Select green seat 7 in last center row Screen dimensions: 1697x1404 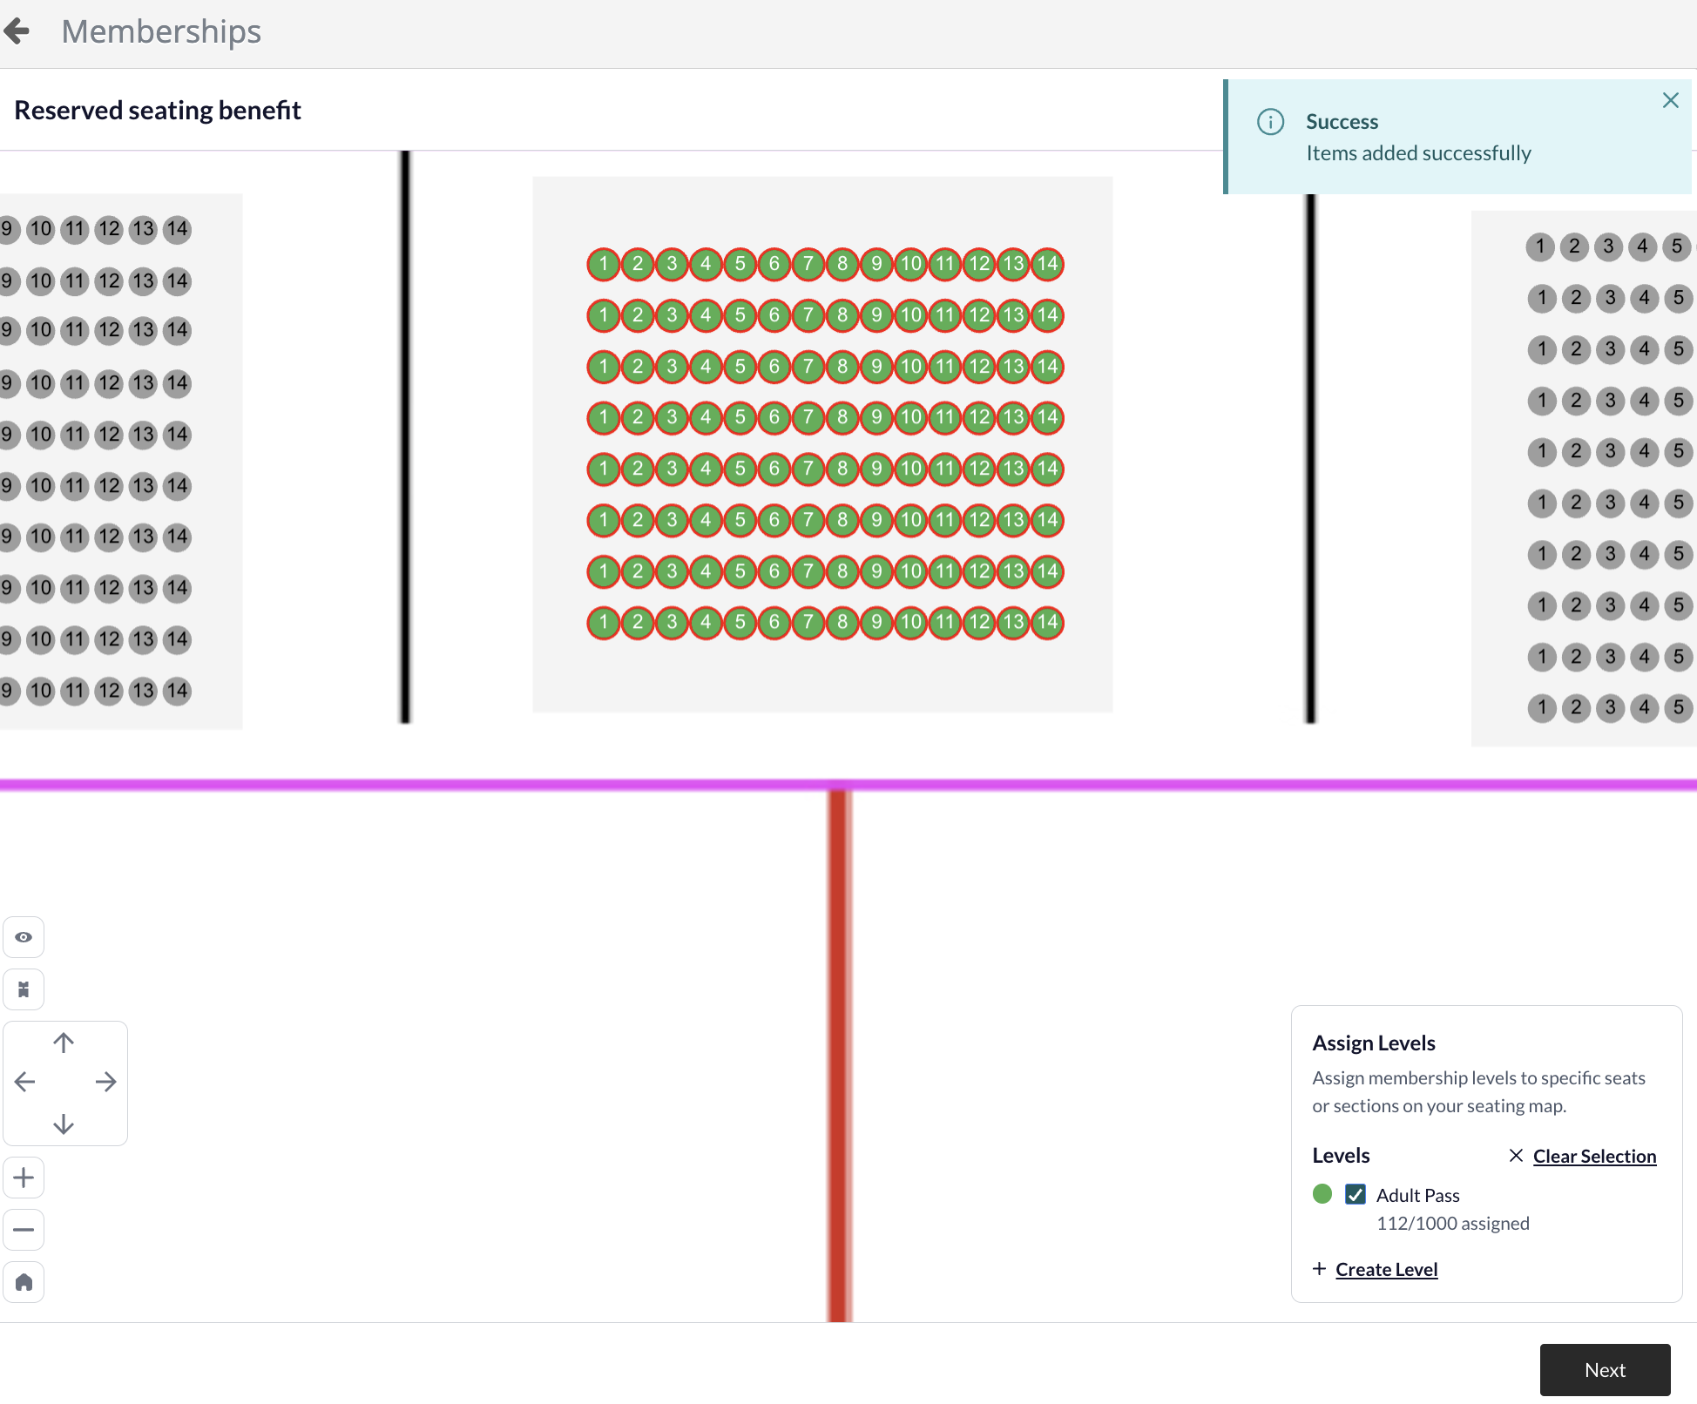pyautogui.click(x=808, y=623)
